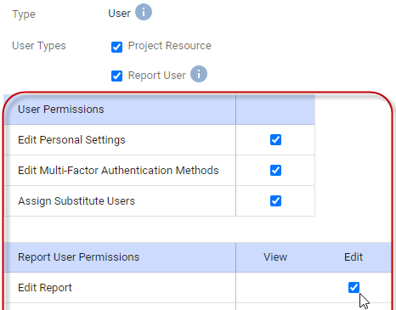Image resolution: width=396 pixels, height=310 pixels.
Task: Click the View column header
Action: (275, 257)
